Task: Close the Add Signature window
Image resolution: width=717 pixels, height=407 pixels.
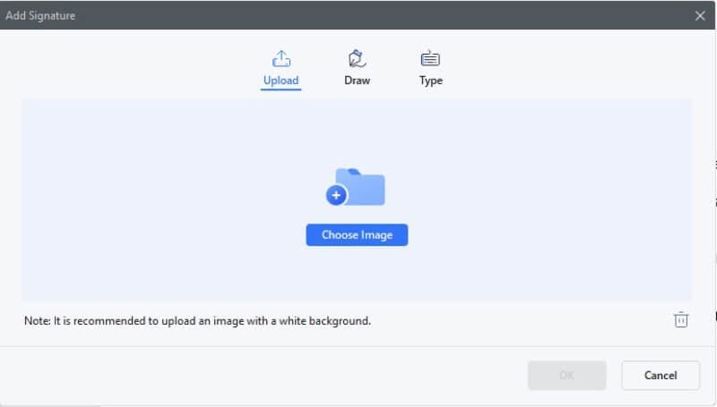Action: [x=700, y=16]
